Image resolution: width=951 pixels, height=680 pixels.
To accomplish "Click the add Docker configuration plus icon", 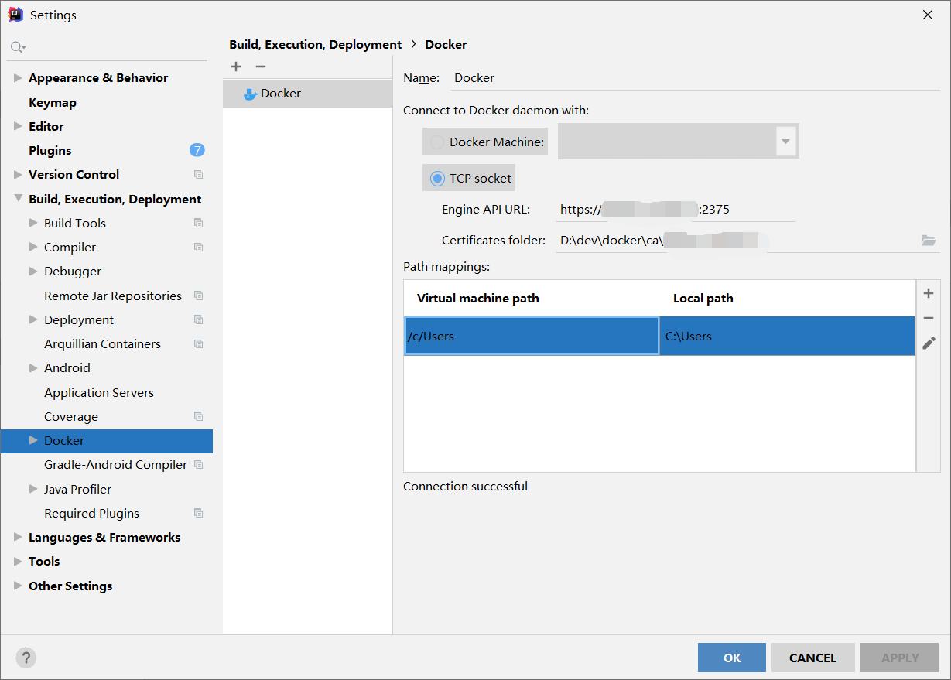I will (x=236, y=67).
